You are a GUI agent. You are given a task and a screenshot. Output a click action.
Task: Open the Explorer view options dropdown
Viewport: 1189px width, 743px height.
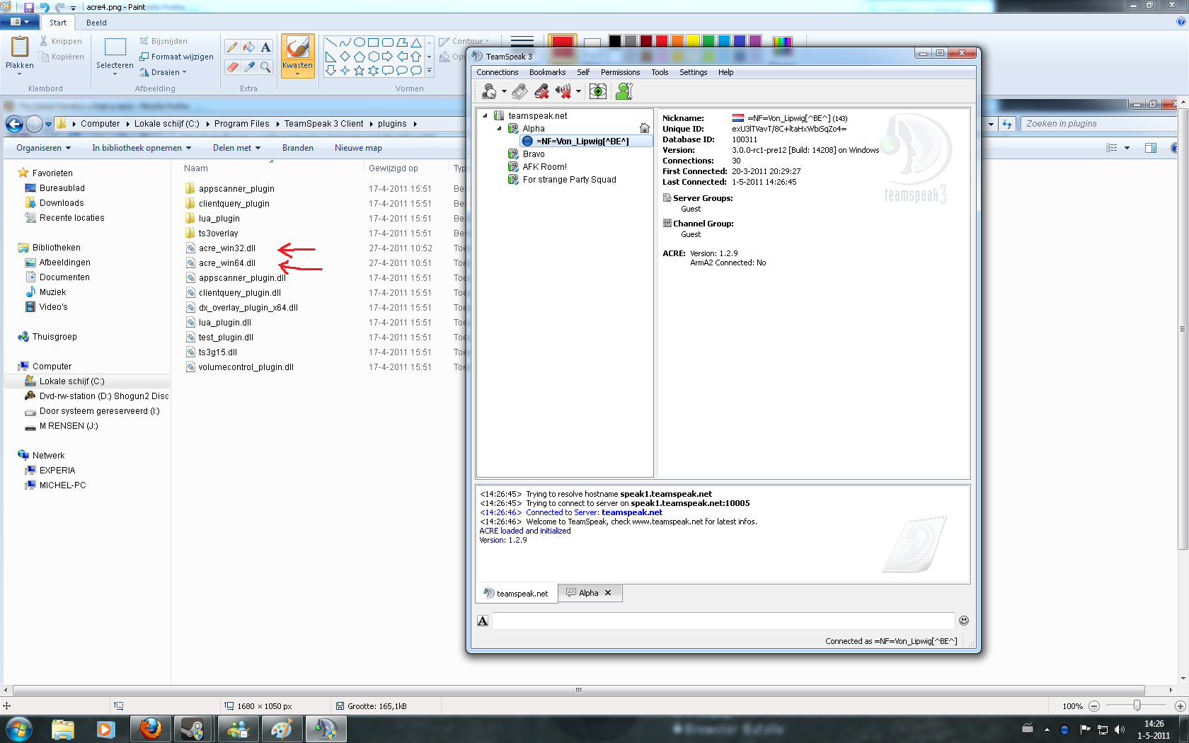tap(1127, 148)
